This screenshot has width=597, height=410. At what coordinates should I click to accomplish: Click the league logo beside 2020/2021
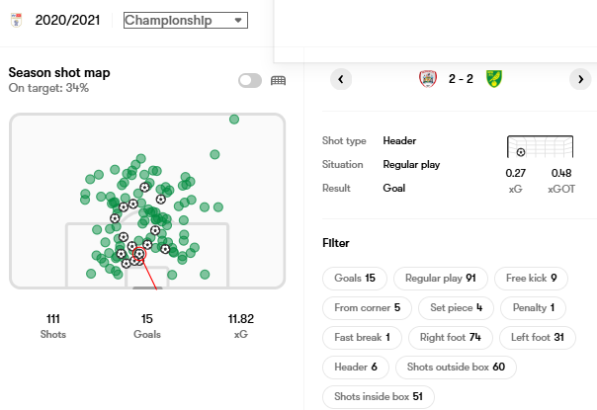pos(16,21)
